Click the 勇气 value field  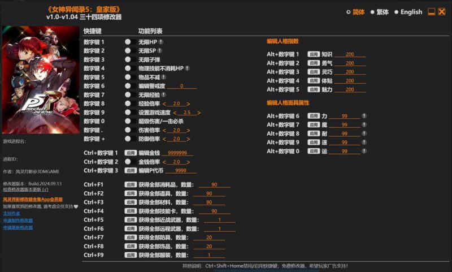[x=350, y=63]
